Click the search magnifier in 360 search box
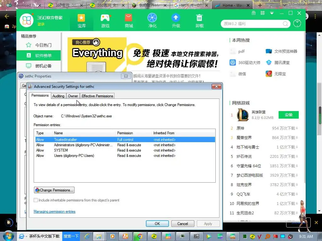The height and width of the screenshot is (241, 322). (x=285, y=24)
